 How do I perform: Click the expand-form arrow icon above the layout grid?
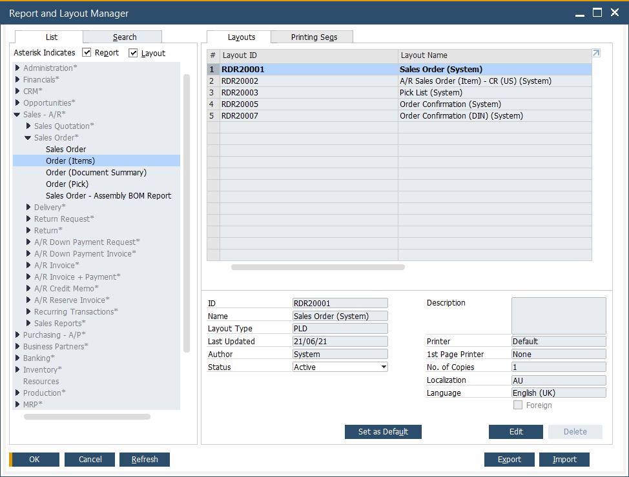click(595, 53)
